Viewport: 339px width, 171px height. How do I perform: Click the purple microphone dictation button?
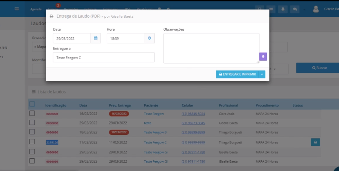263,57
